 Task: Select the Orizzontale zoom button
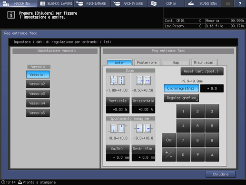143,101
